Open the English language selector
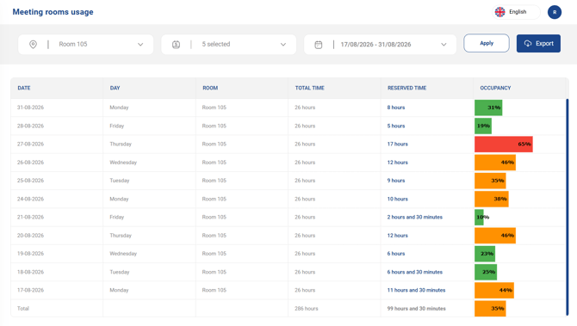This screenshot has width=577, height=326. click(516, 12)
